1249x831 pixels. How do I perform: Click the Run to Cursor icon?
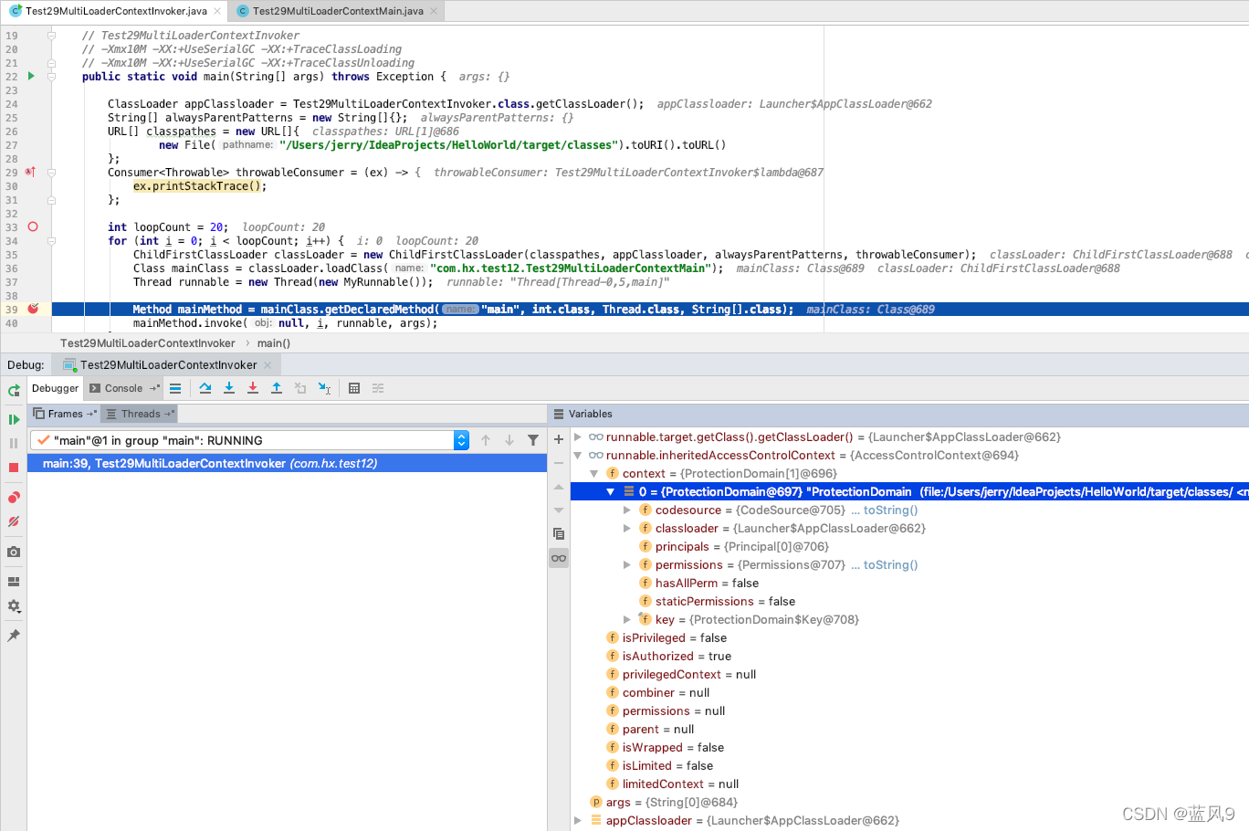[324, 388]
